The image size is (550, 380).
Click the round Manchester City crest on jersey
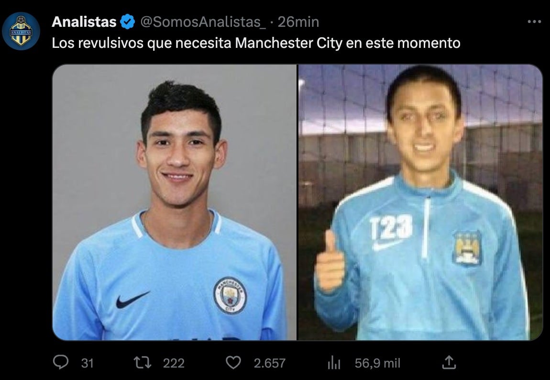[230, 295]
